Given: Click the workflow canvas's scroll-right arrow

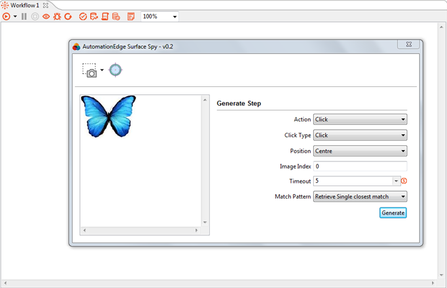Looking at the screenshot, I should coord(433,283).
